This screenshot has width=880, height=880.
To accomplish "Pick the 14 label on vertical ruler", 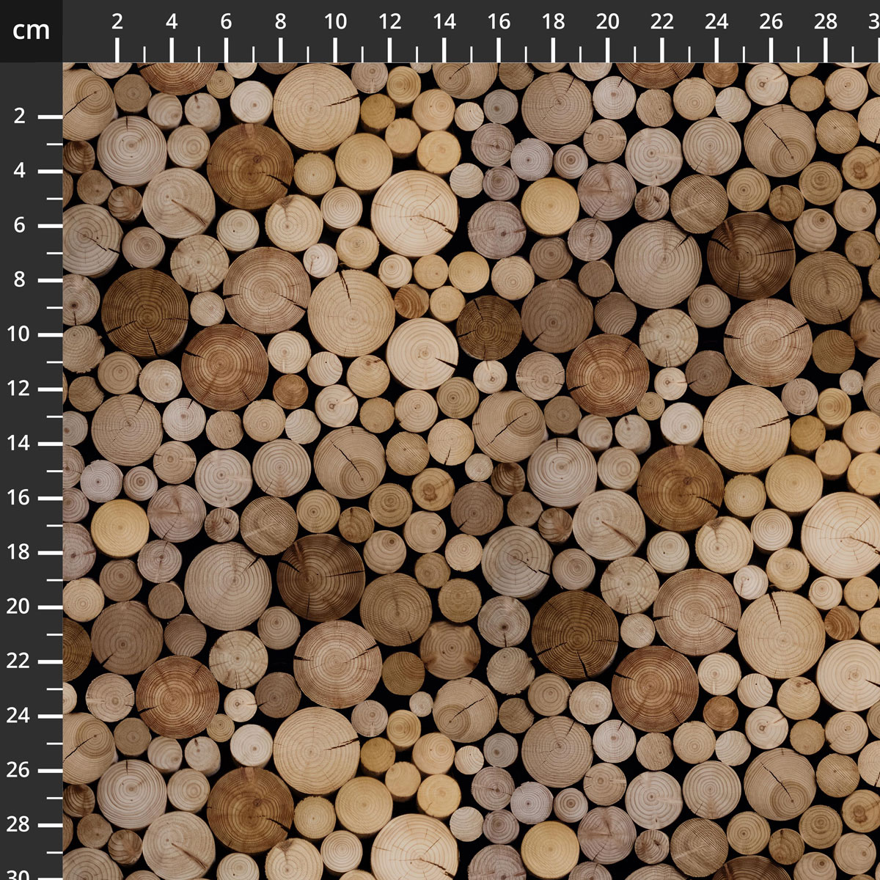I will click(18, 444).
